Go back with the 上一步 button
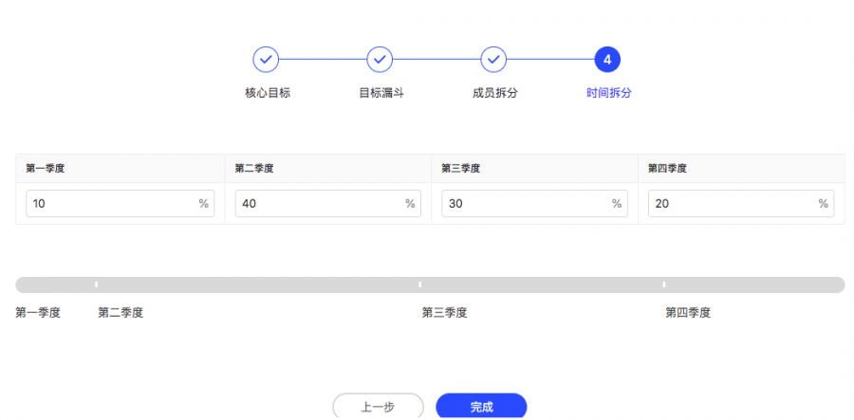This screenshot has height=420, width=854. 378,407
